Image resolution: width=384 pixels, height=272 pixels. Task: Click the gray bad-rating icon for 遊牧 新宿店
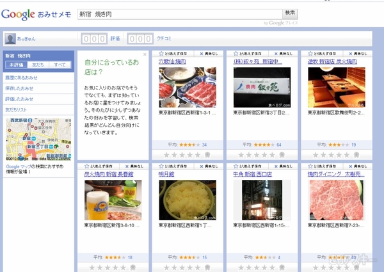[356, 155]
